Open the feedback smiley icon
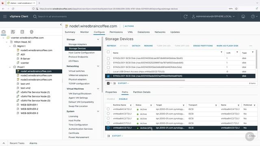 click(243, 16)
